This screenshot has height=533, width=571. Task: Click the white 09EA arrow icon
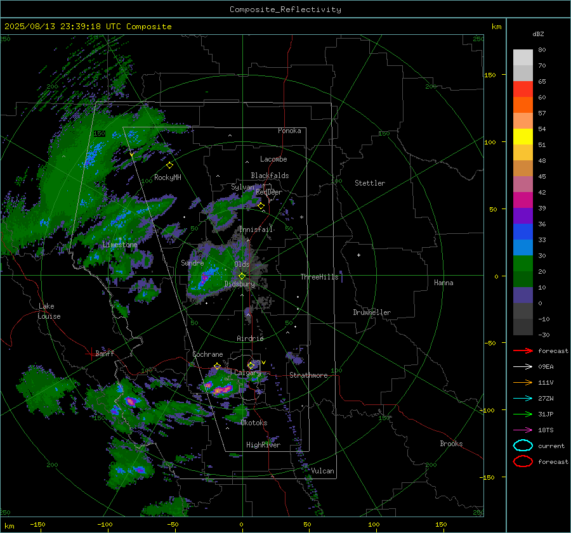(523, 367)
